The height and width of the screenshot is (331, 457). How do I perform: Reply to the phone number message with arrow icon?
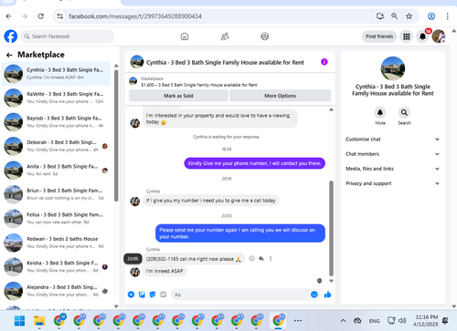point(261,259)
